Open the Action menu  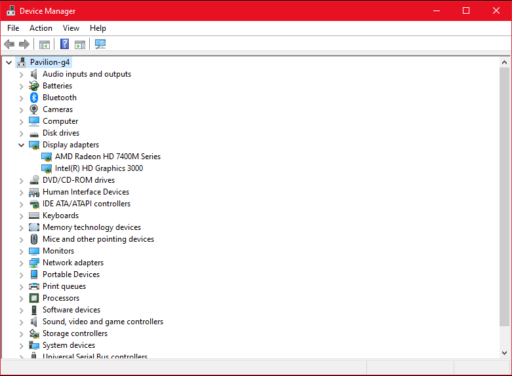[41, 28]
